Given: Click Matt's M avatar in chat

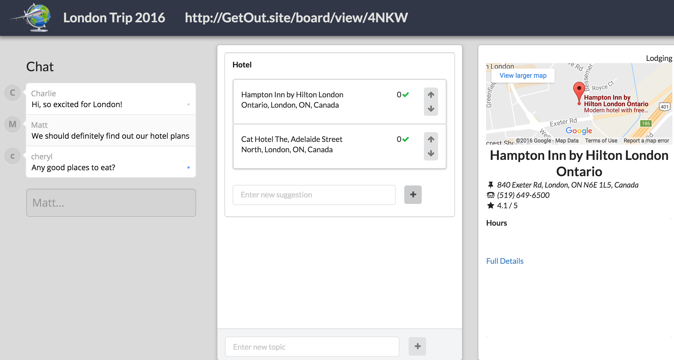Looking at the screenshot, I should click(13, 125).
